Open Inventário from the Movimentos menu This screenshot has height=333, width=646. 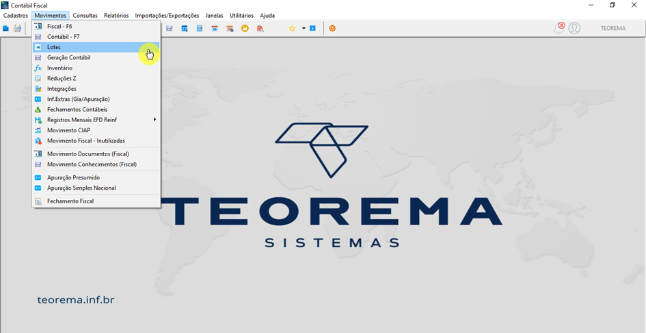96,68
